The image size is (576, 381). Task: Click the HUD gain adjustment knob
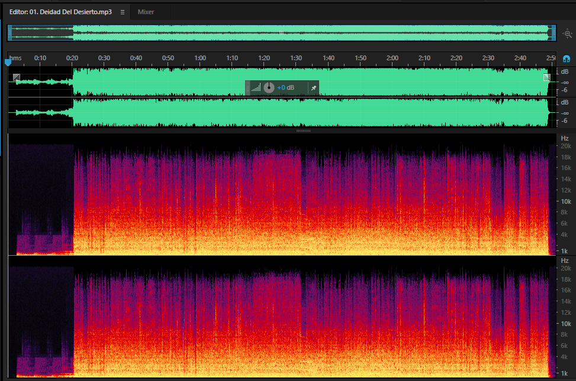click(269, 87)
